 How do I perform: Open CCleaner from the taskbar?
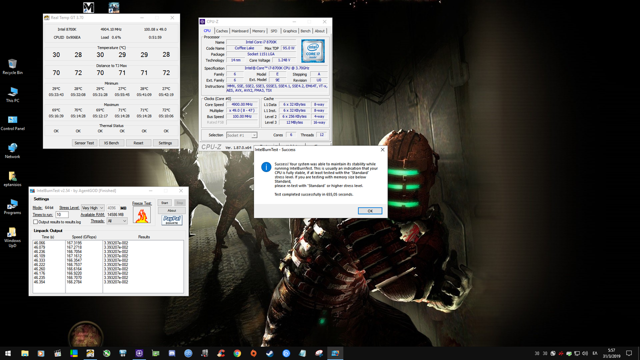tap(221, 353)
